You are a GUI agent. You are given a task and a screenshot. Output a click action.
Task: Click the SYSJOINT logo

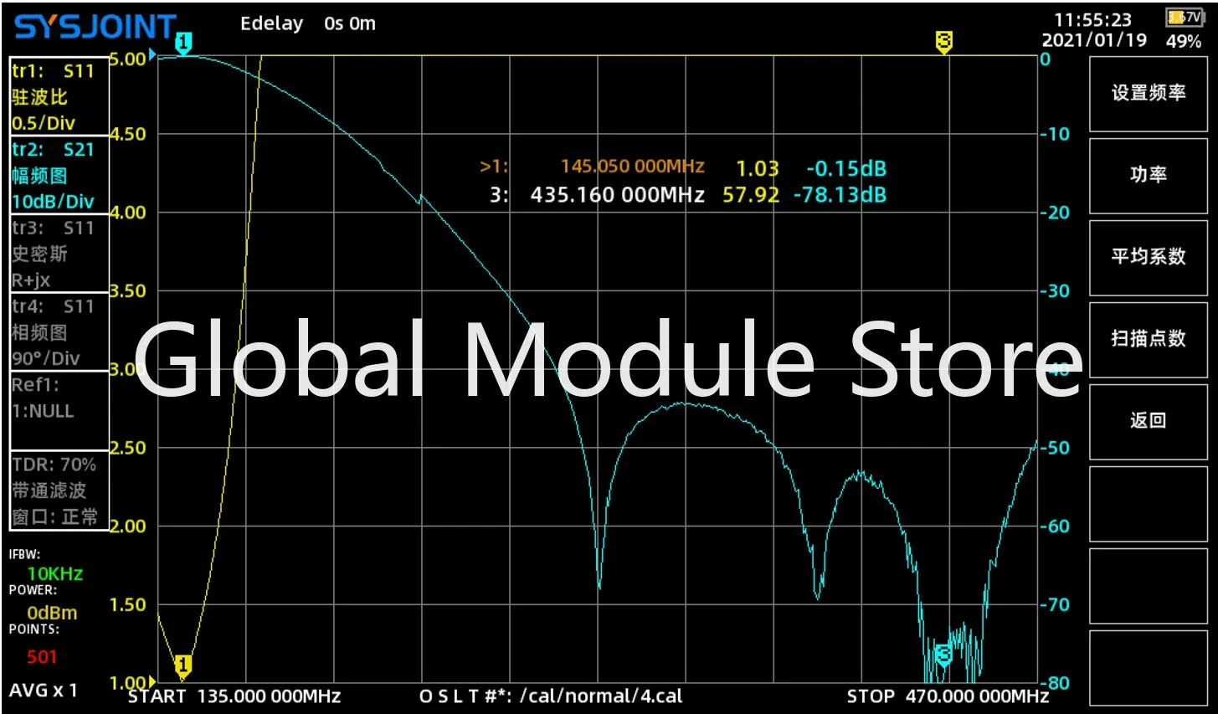[x=95, y=27]
